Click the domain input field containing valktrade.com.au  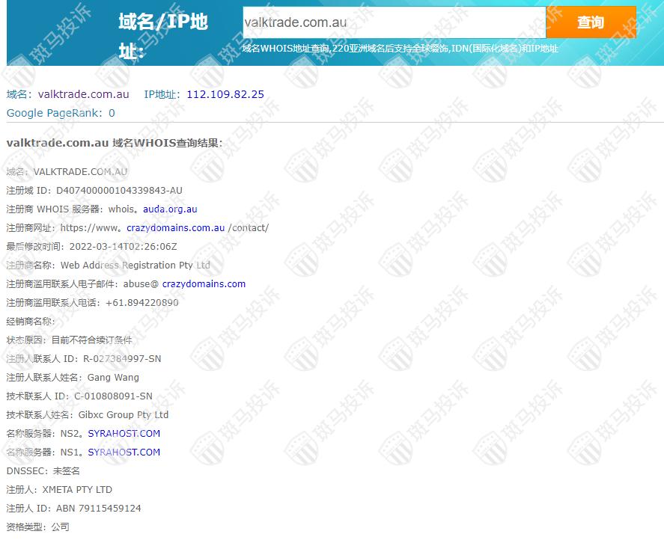(394, 22)
